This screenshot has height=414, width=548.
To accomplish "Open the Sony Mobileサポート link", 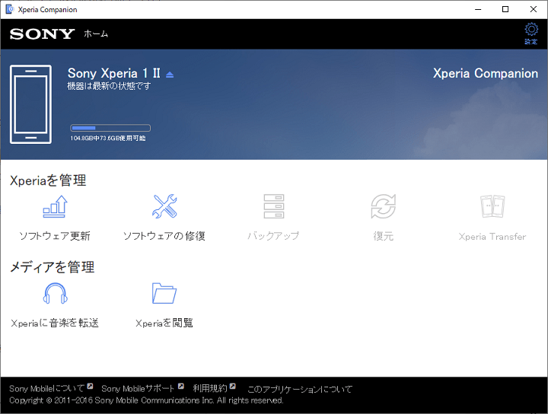I will [x=138, y=388].
